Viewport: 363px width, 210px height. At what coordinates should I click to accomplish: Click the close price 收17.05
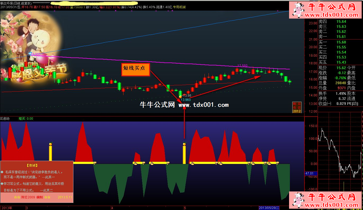coord(63,7)
